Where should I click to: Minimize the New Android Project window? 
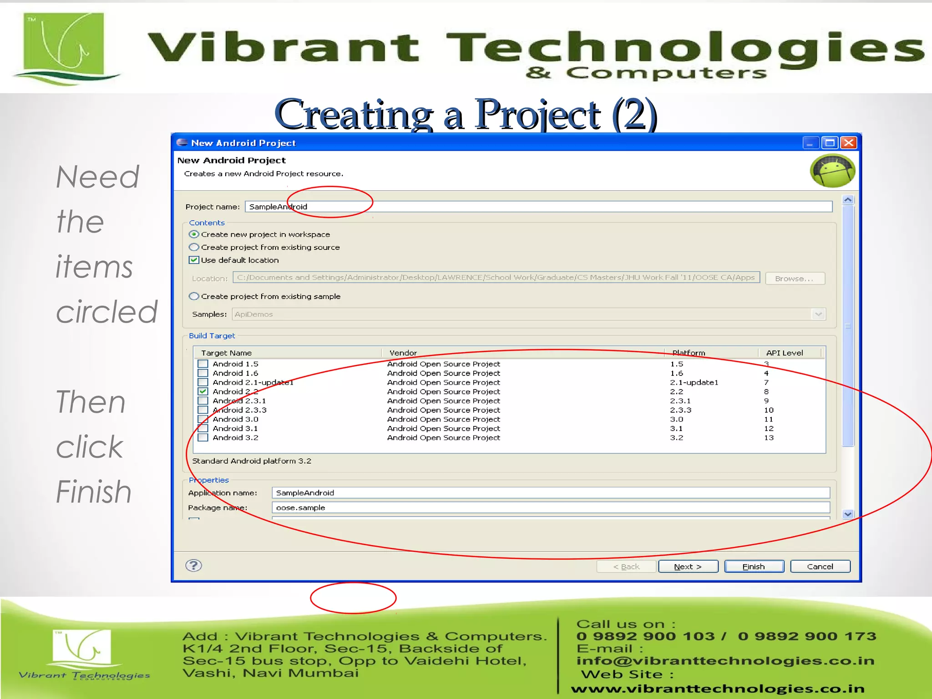pos(810,143)
